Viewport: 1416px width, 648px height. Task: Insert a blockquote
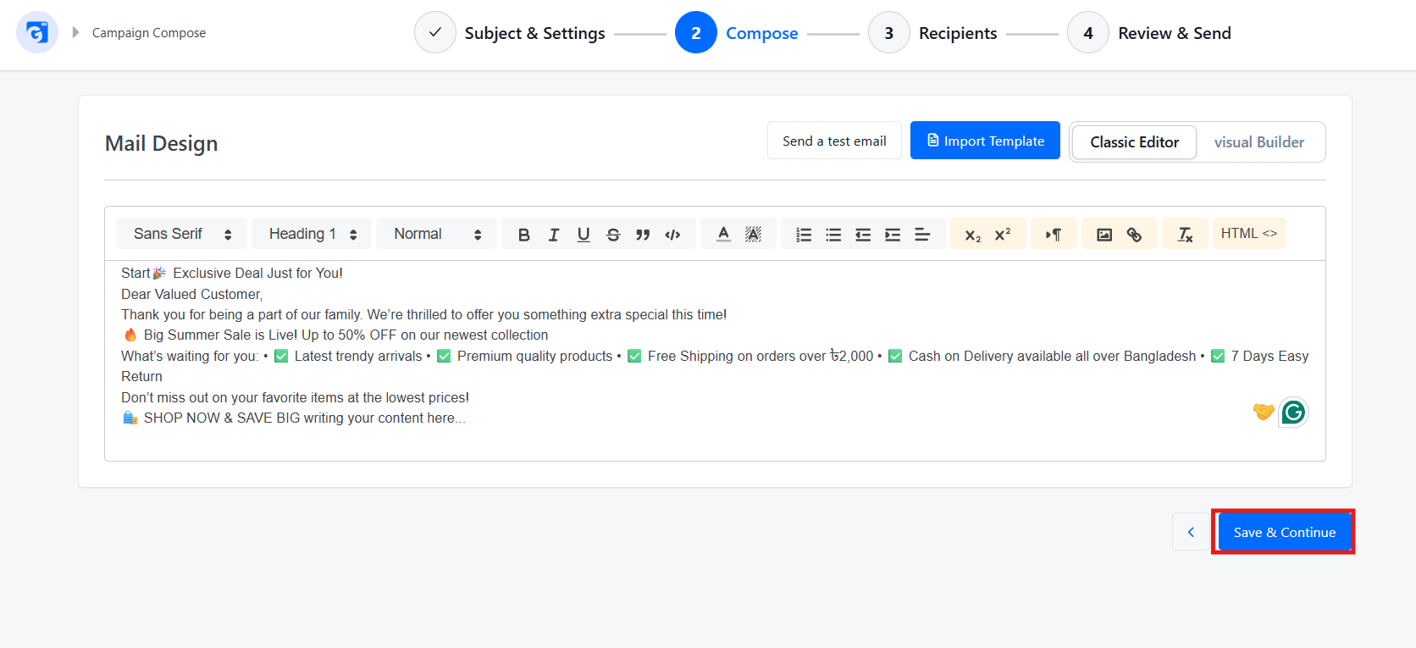tap(643, 235)
